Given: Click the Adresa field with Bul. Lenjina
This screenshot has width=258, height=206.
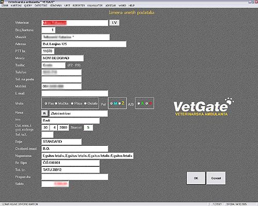Looking at the screenshot, I should tap(84, 44).
